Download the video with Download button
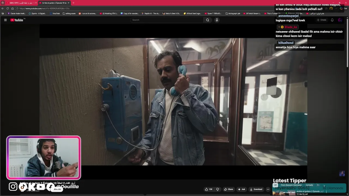 click(256, 189)
